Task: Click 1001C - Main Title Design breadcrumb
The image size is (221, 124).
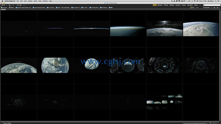Action: pos(63,7)
